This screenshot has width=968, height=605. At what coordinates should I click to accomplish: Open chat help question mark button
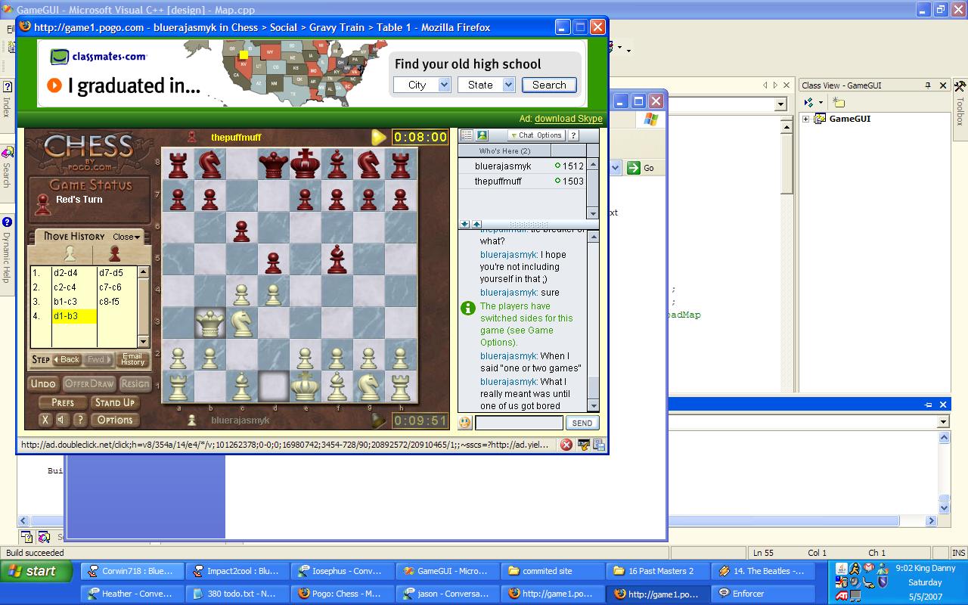point(573,135)
